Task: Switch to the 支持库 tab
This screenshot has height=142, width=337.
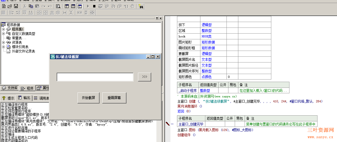Action: [10, 88]
